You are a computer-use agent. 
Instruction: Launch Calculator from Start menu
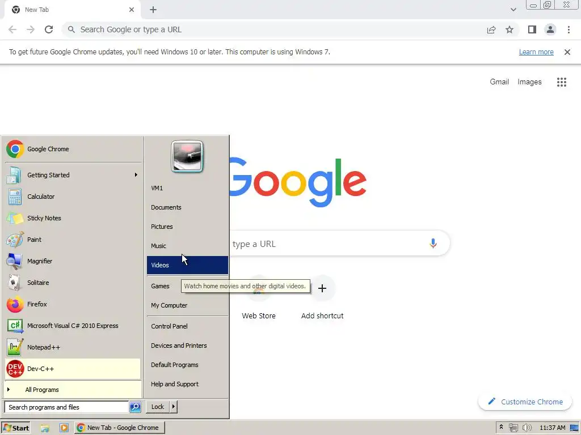click(x=73, y=197)
